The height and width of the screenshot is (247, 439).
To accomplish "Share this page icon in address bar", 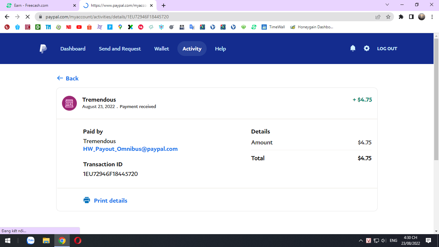I will coord(378,17).
